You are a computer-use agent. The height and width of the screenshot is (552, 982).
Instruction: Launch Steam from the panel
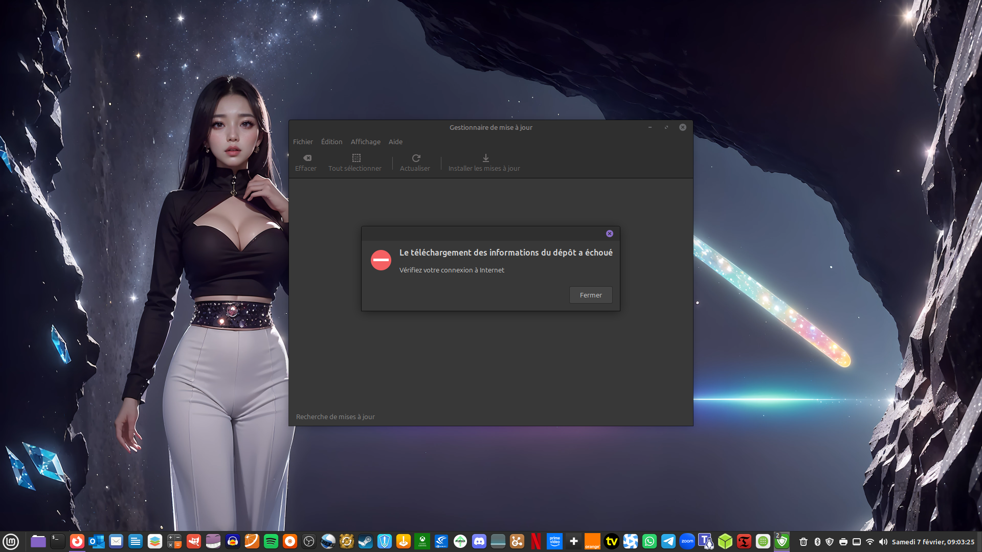[365, 541]
